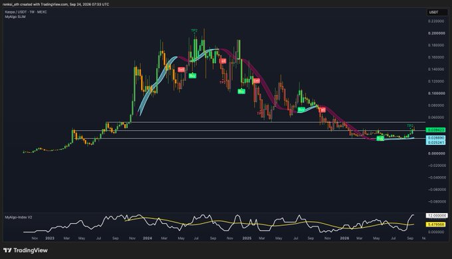The width and height of the screenshot is (452, 259).
Task: Click the 0.220000 price axis label
Action: click(437, 21)
